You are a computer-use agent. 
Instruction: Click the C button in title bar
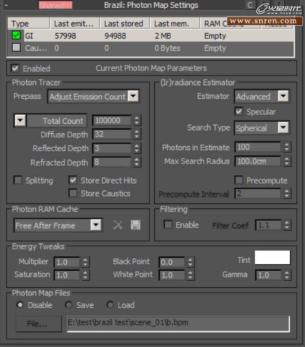tap(250, 5)
